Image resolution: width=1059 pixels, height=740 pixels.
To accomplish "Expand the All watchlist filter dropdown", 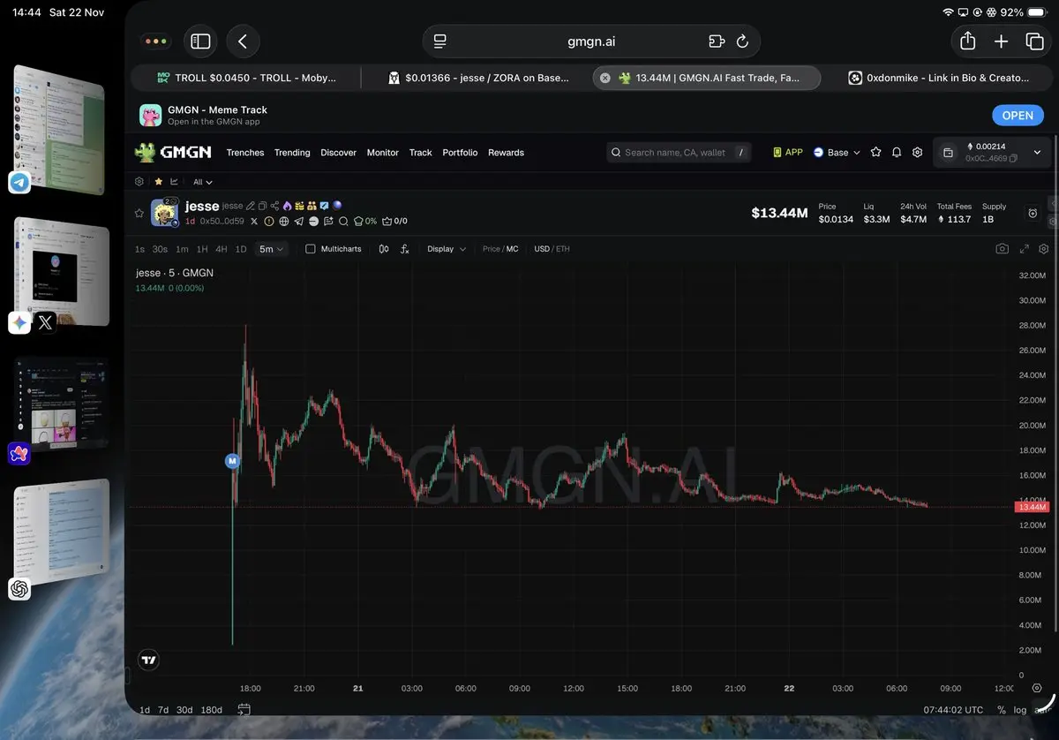I will pos(203,181).
